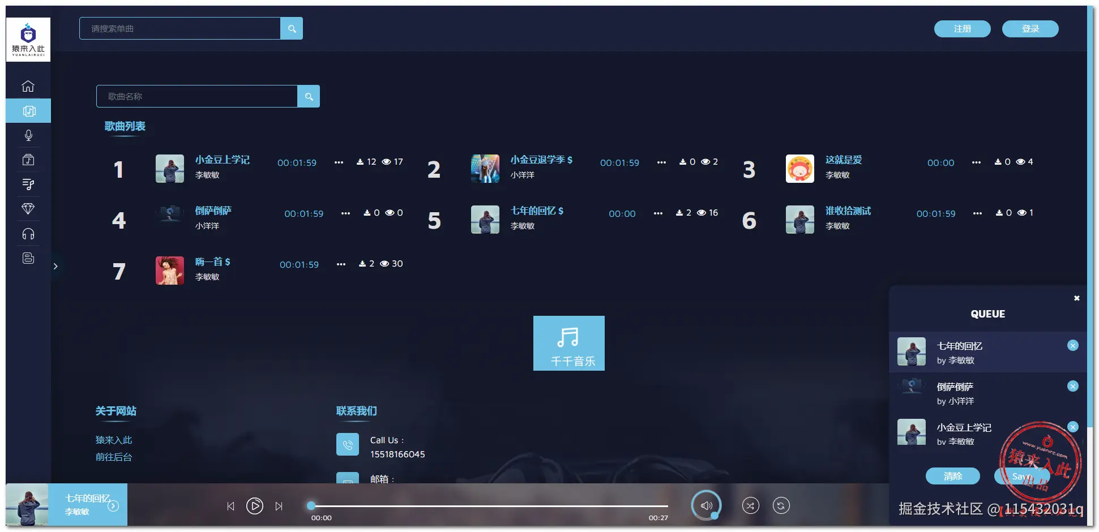Click download icon for 这就是爱
The image size is (1099, 532).
pos(998,162)
